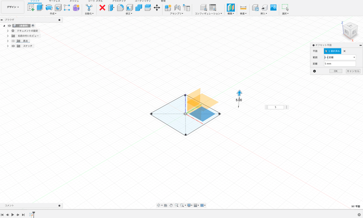This screenshot has width=363, height=218.
Task: Click the Insert Derive icon
Action: [255, 8]
